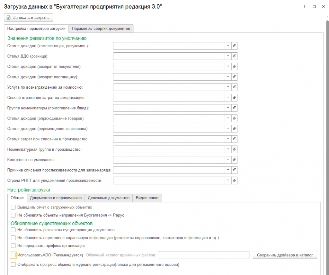Click Сохранить драйвера в каталог button
The width and height of the screenshot is (329, 275).
pyautogui.click(x=285, y=255)
